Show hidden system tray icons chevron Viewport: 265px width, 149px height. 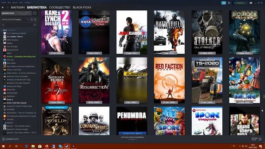click(239, 146)
